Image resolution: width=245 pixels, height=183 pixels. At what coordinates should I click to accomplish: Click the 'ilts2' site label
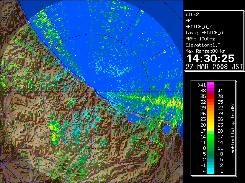192,14
